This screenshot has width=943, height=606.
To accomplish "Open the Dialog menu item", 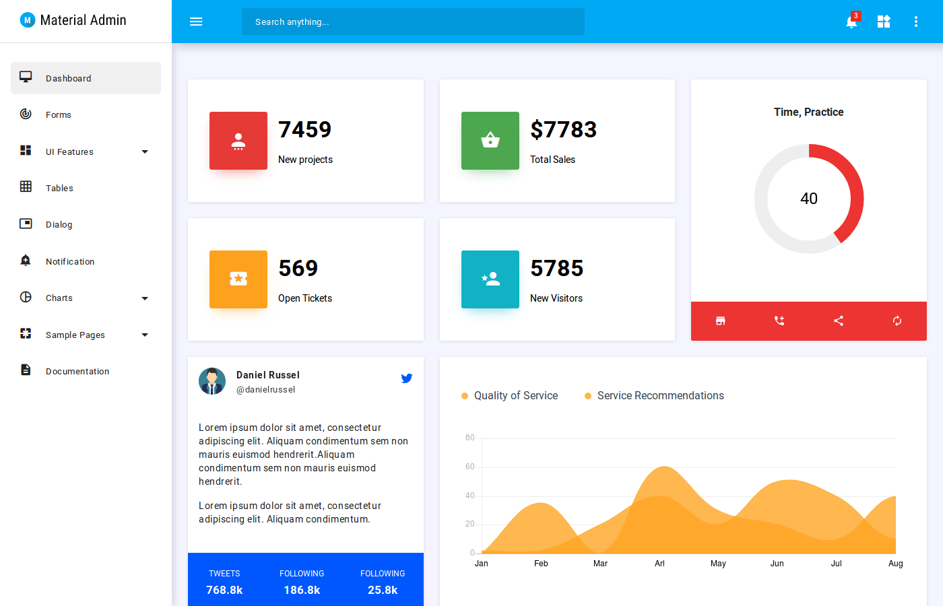I will point(86,224).
